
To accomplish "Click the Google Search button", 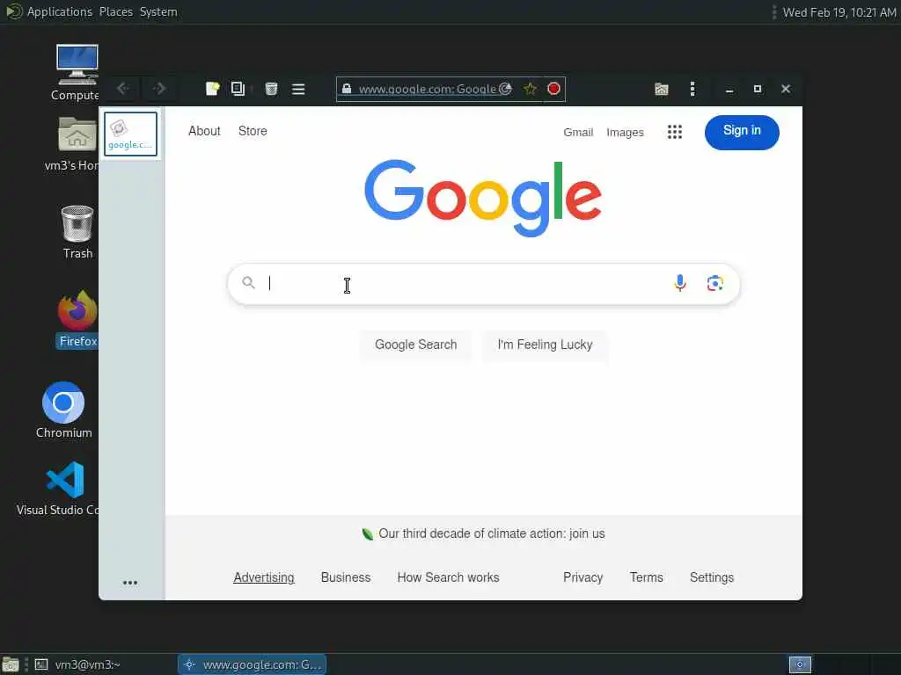I will [x=416, y=345].
